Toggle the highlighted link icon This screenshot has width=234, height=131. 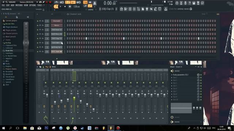pyautogui.click(x=90, y=6)
